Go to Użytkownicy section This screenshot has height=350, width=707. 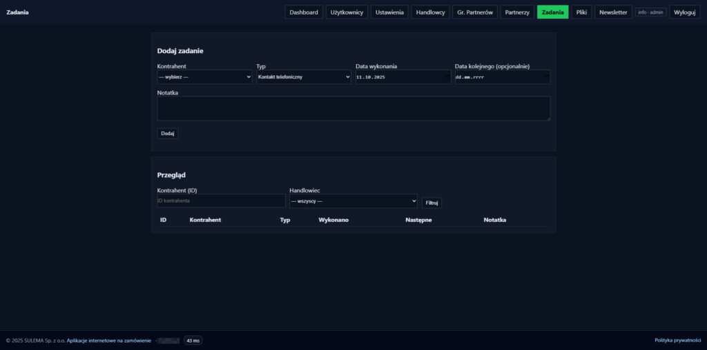[x=347, y=12]
